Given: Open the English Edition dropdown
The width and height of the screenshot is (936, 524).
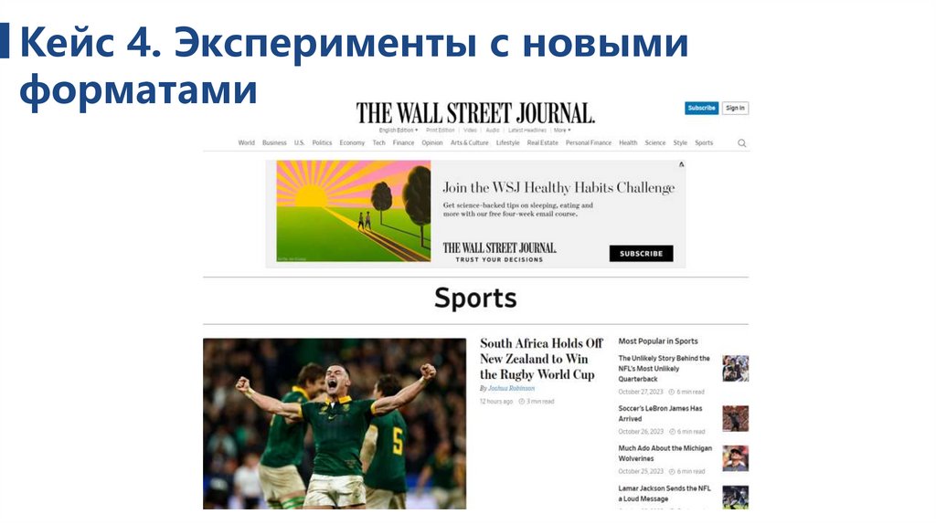Looking at the screenshot, I should [399, 130].
